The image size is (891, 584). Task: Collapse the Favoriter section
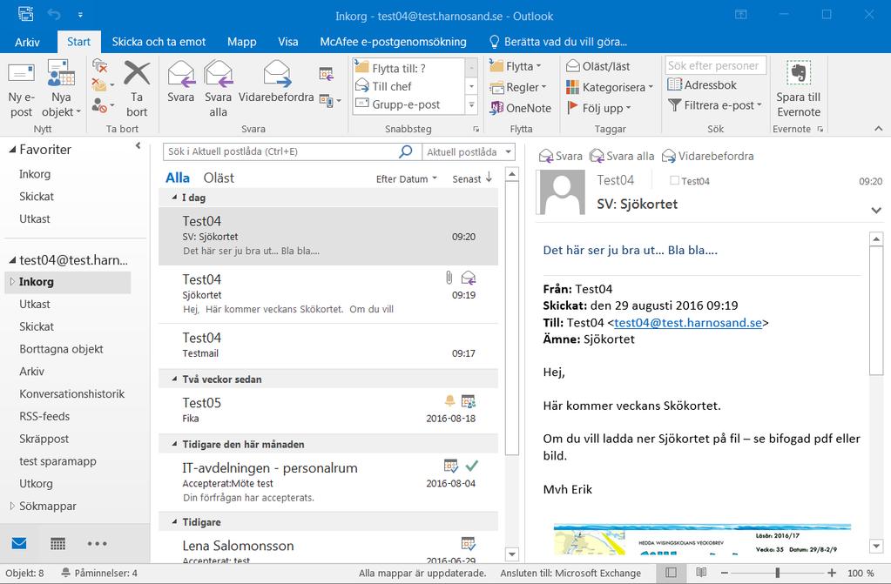12,150
